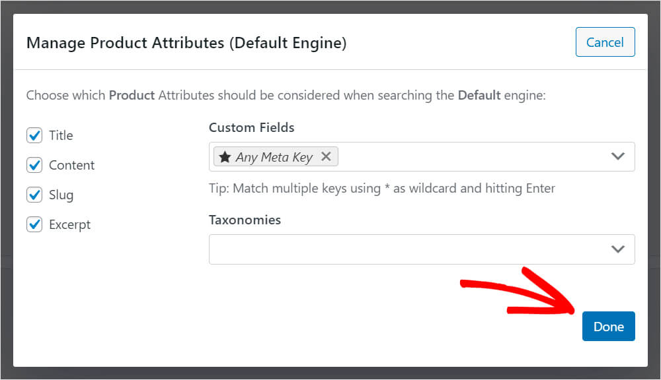
Task: Click the Done button
Action: [x=608, y=326]
